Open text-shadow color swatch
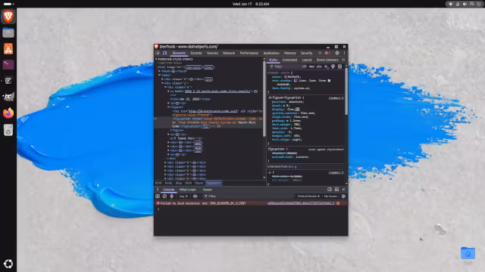The image size is (485, 272). (x=329, y=81)
